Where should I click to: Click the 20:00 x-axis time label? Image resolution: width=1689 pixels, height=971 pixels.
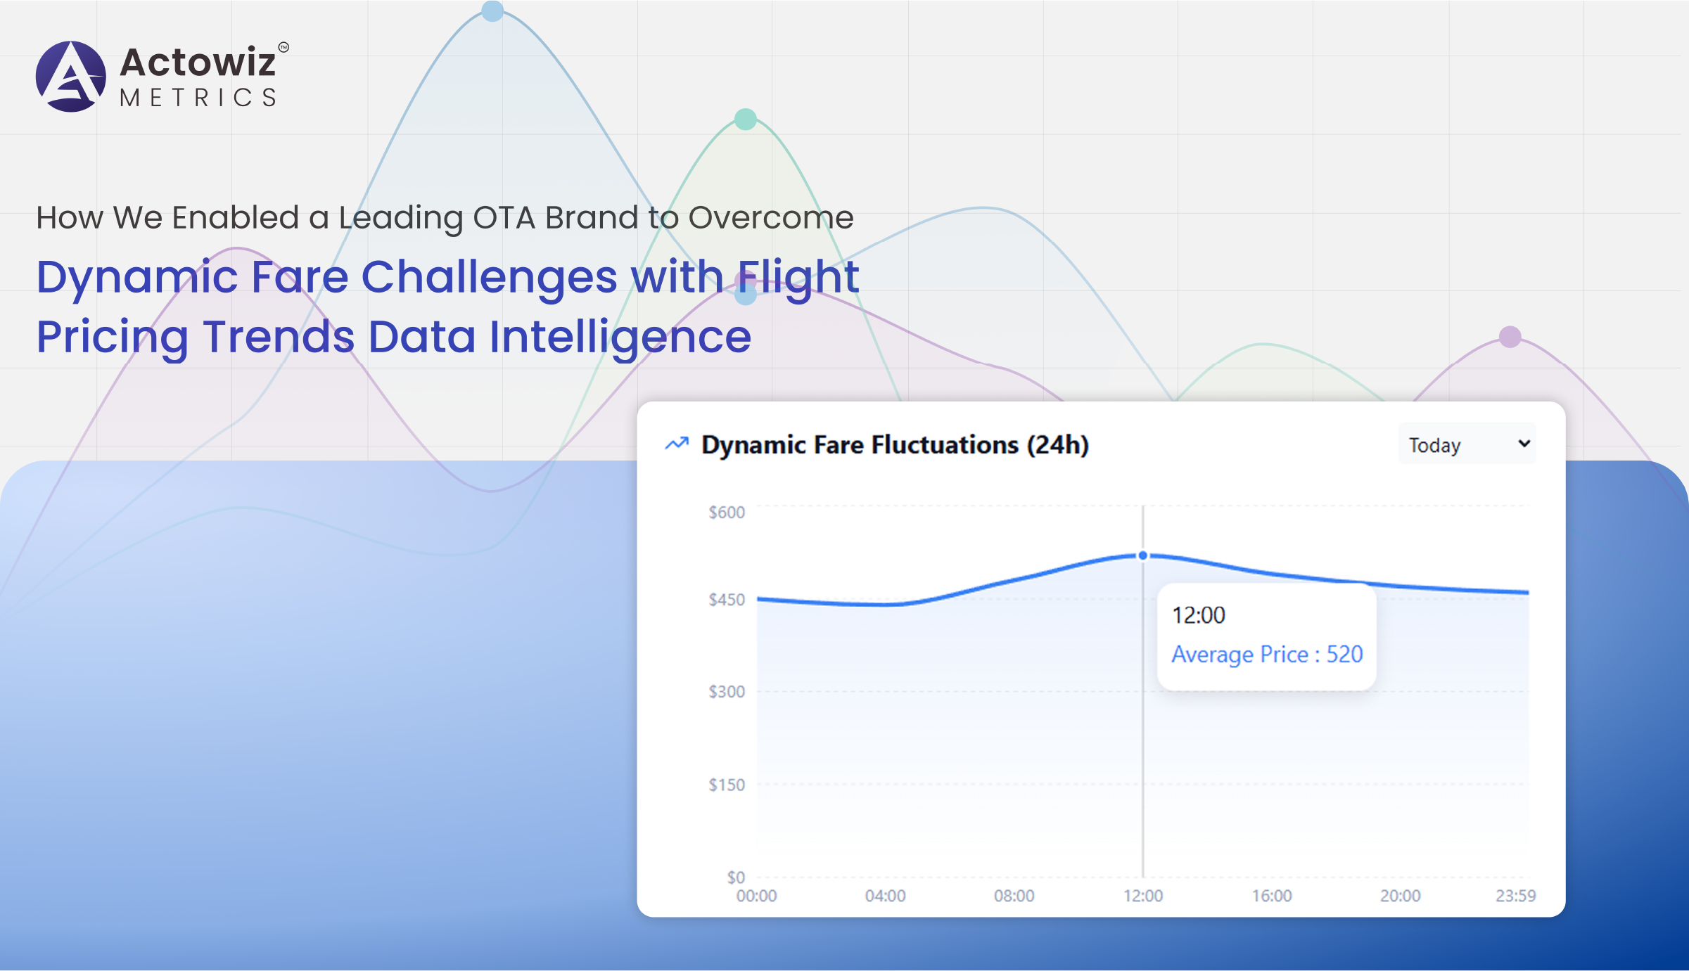pyautogui.click(x=1400, y=896)
